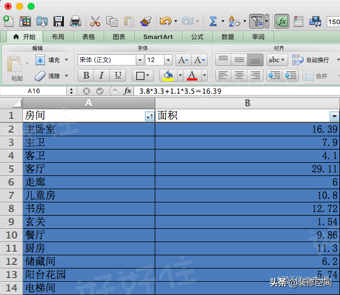The image size is (340, 295).
Task: Switch to the 公式 ribbon tab
Action: pos(197,37)
